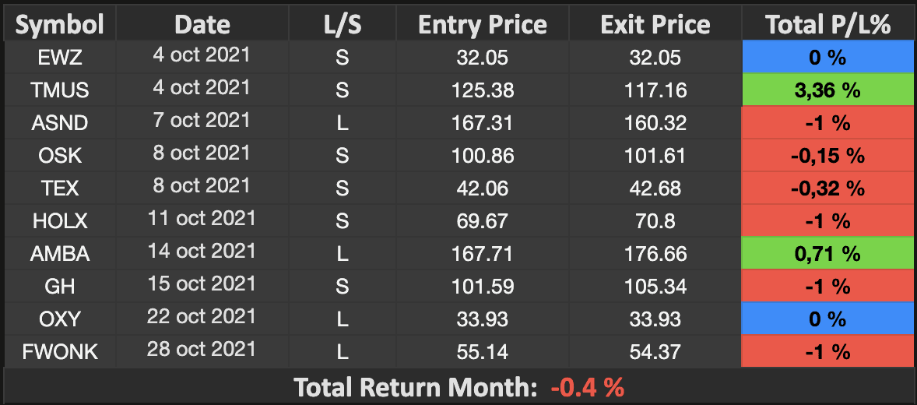This screenshot has height=405, width=917.
Task: Click the Symbol column header
Action: [60, 25]
